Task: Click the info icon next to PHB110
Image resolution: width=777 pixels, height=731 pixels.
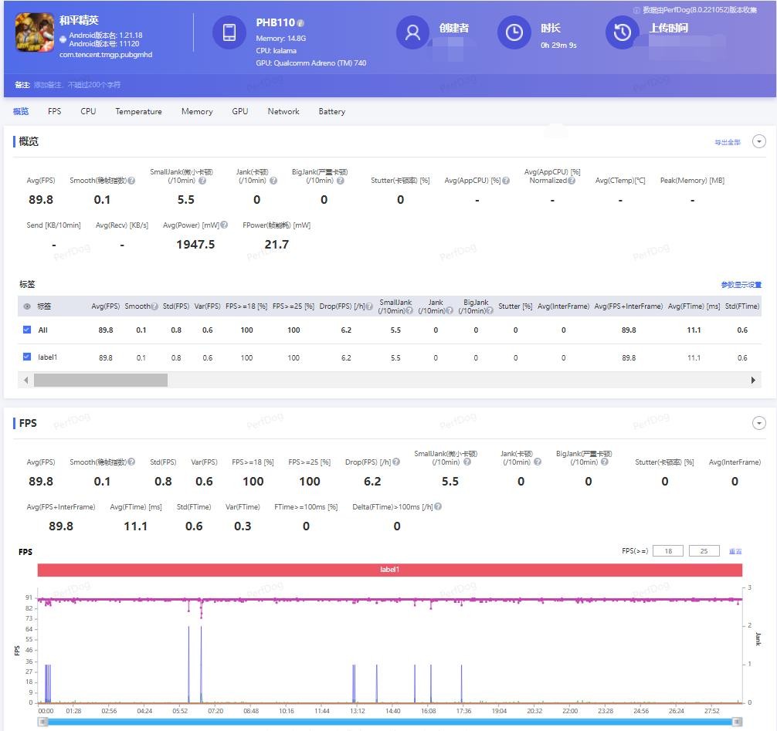Action: pos(300,23)
